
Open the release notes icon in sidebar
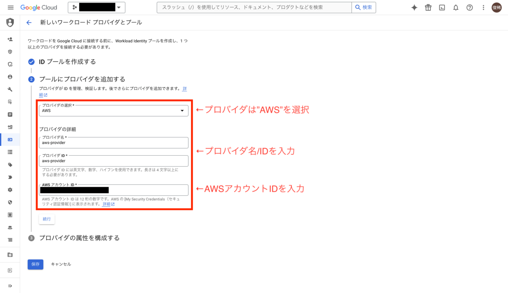click(10, 270)
